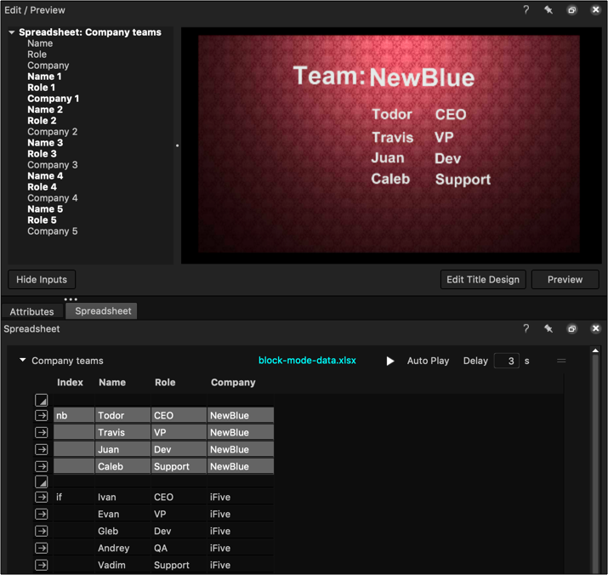Click the Index column header

70,383
